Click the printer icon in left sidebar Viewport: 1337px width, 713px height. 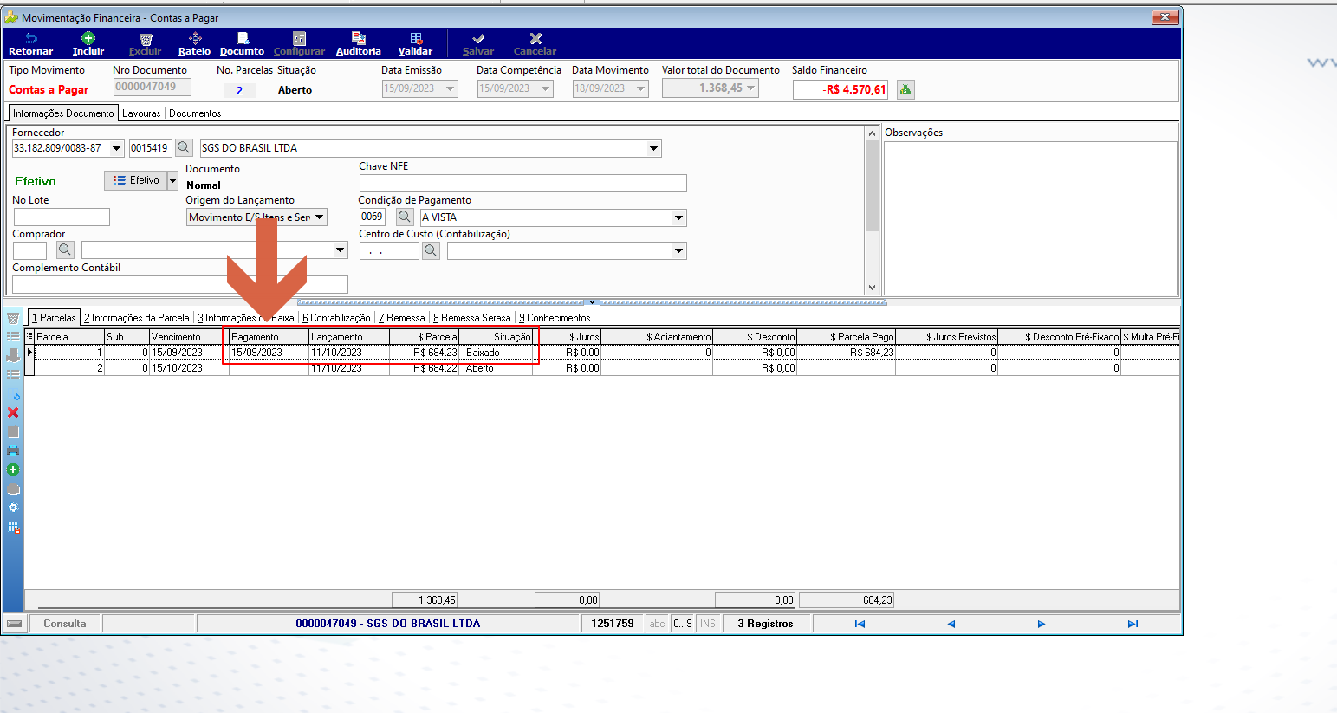pos(13,450)
